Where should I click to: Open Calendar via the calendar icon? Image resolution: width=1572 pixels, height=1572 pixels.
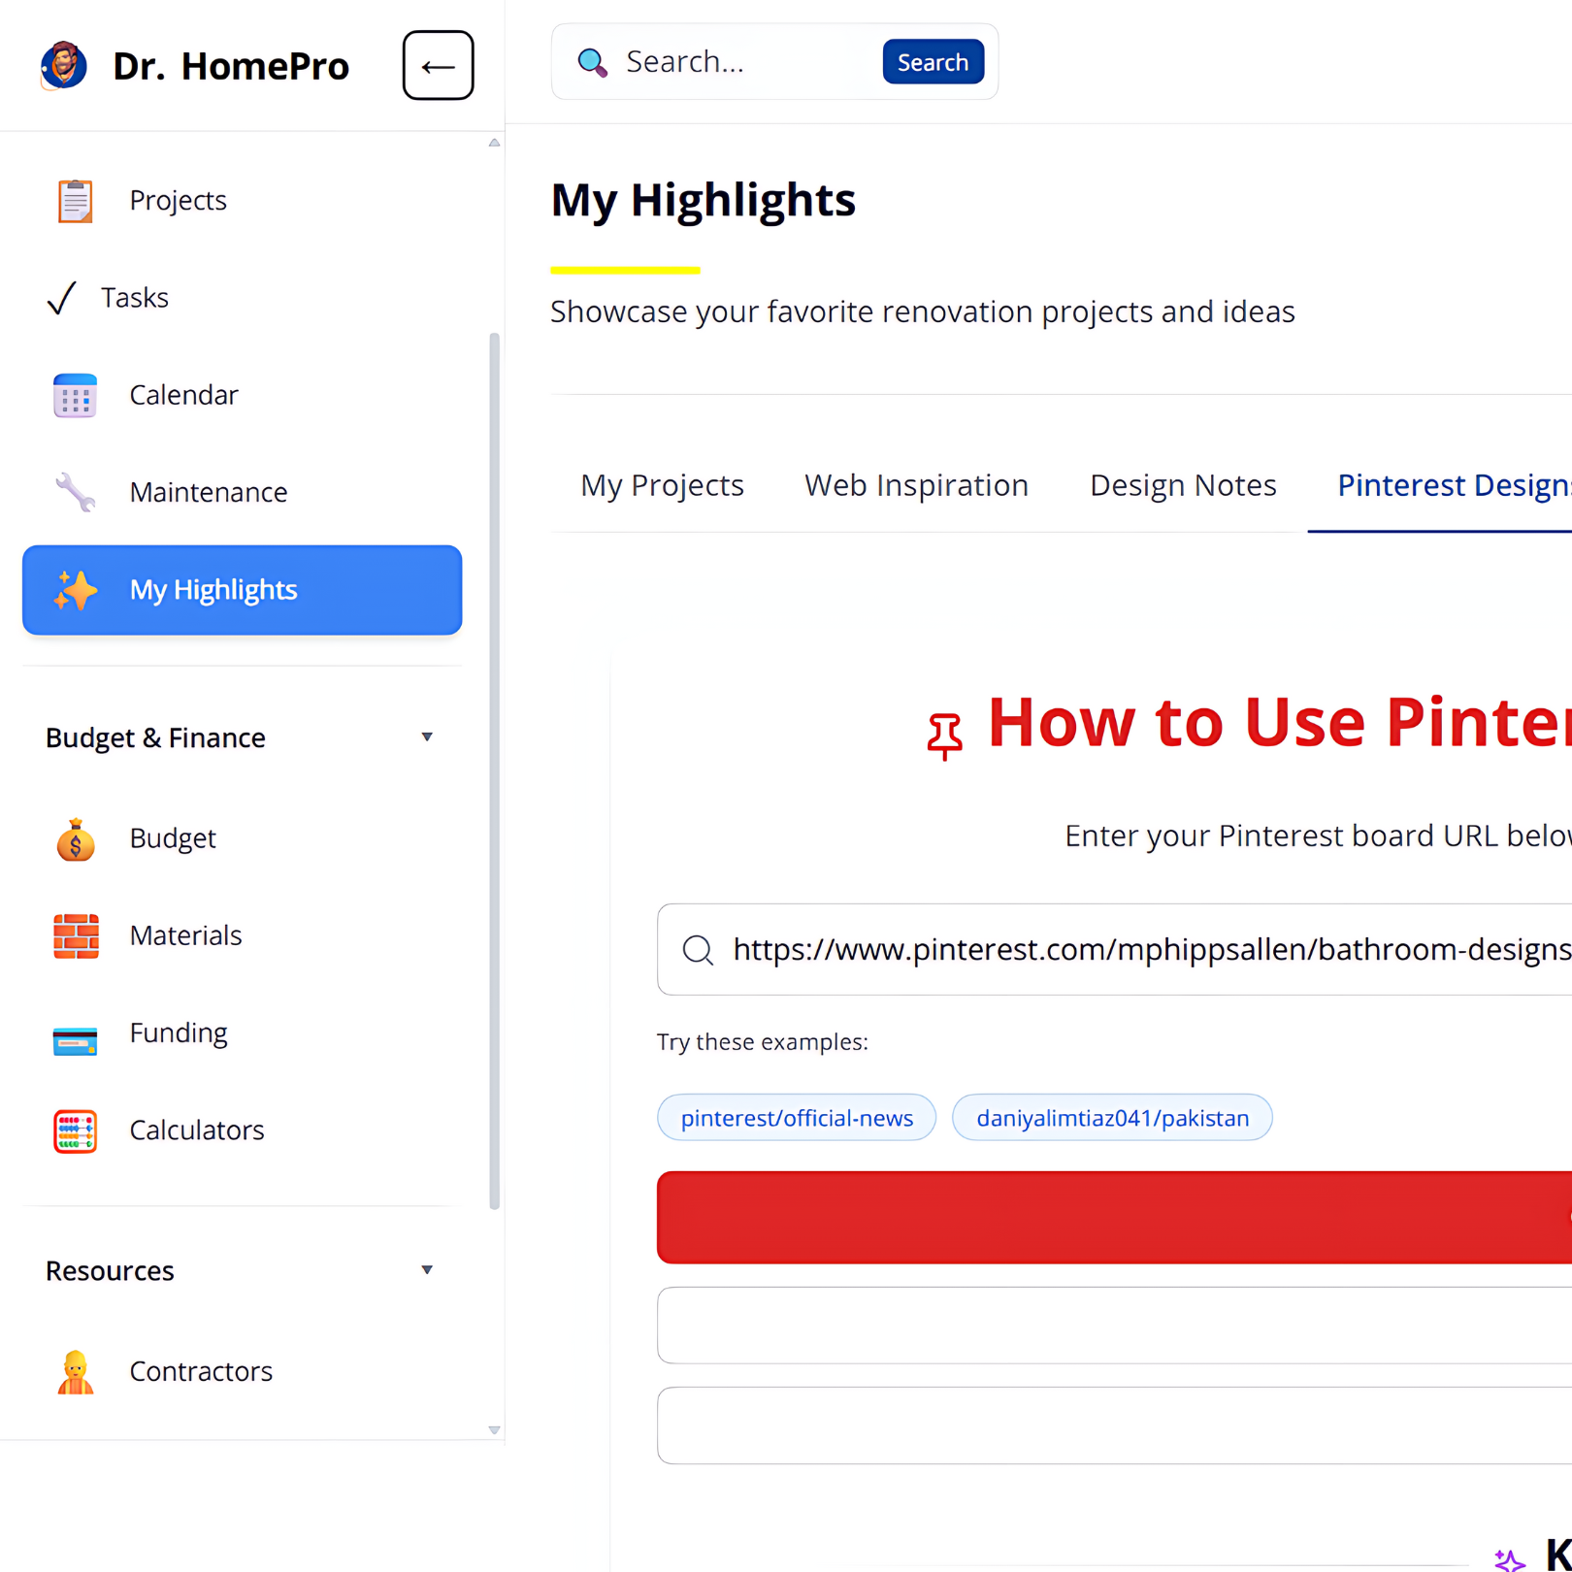point(75,396)
